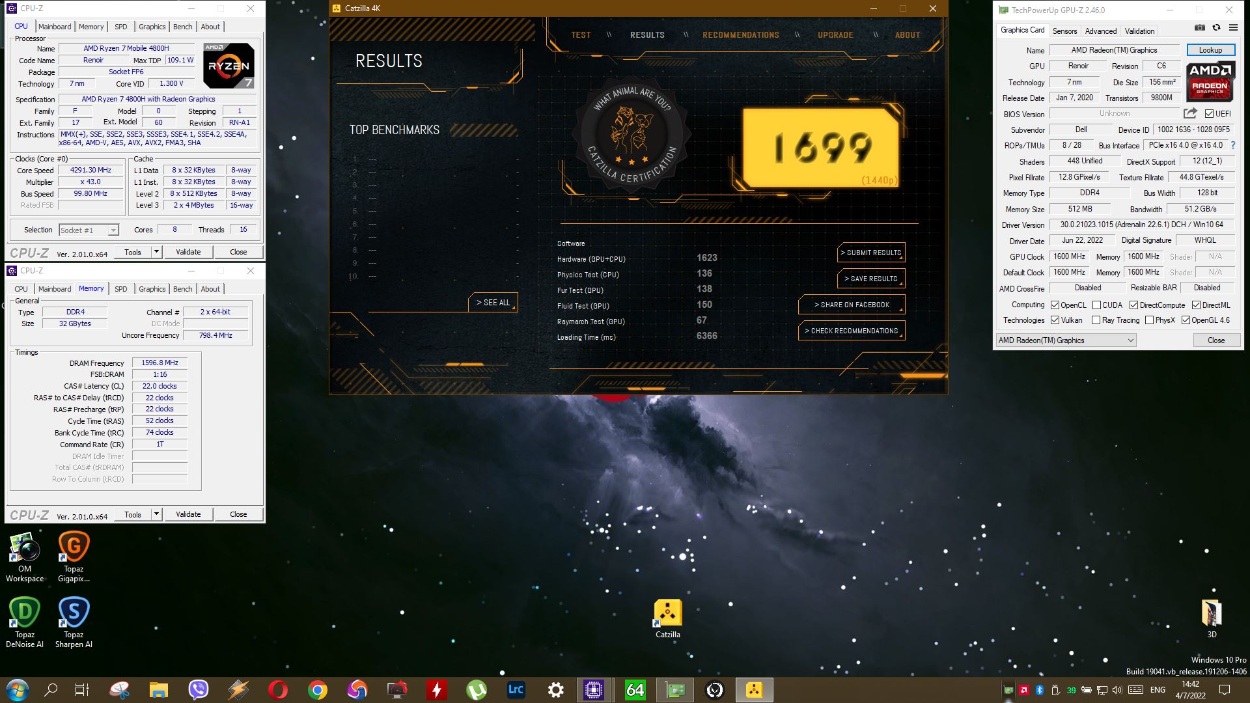Viewport: 1250px width, 703px height.
Task: Open Bench tab in top CPU-Z window
Action: (x=183, y=27)
